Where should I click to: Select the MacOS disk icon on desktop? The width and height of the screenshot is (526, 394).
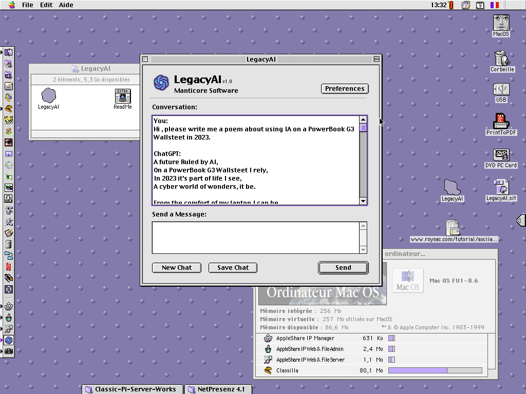point(501,23)
